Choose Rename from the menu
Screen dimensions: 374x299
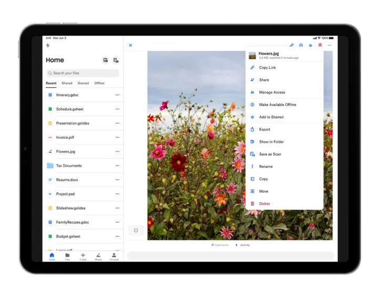tap(285, 167)
